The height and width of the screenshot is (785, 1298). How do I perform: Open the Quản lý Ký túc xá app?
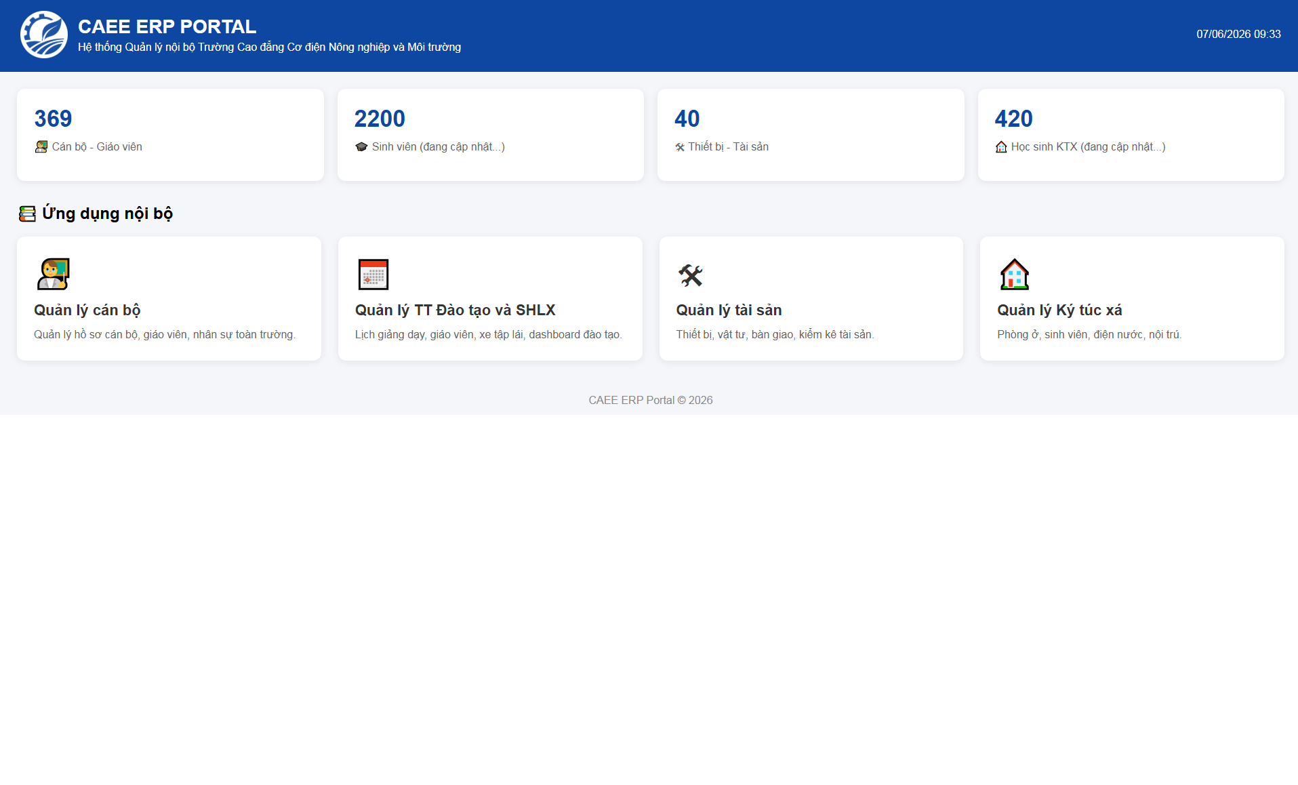coord(1132,298)
